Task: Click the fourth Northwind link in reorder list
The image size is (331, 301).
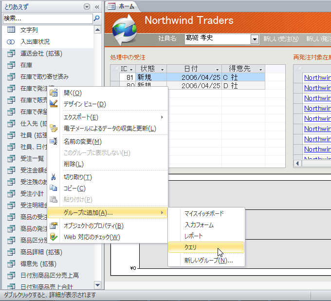Action: click(317, 108)
